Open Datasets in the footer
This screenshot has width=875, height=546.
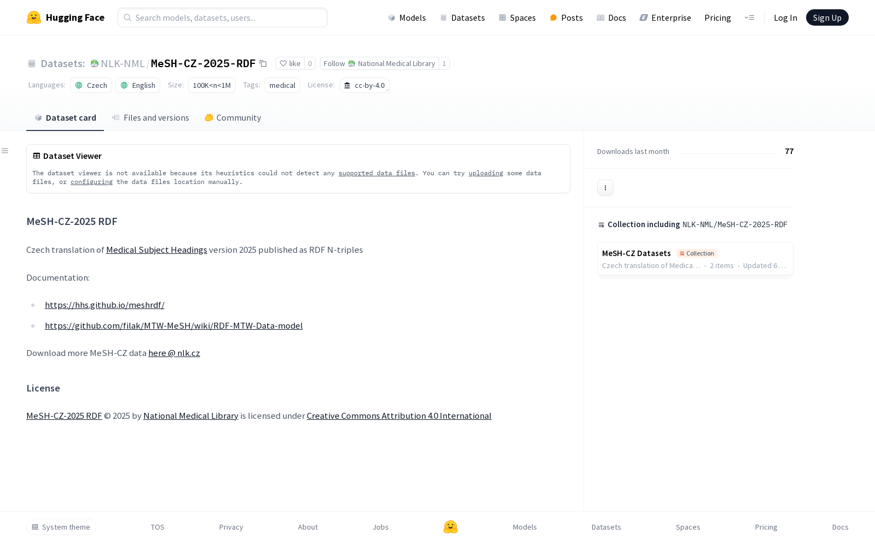pyautogui.click(x=606, y=527)
